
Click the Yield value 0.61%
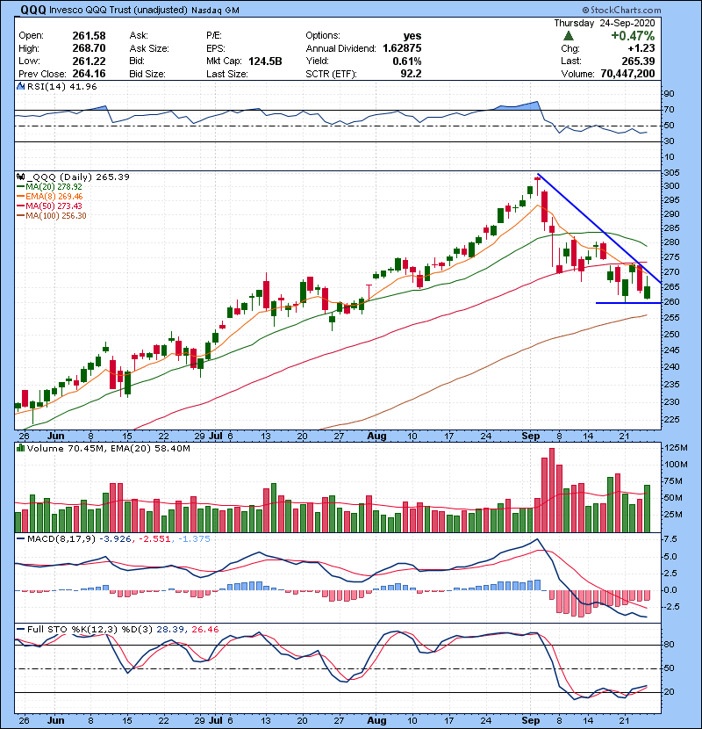[x=407, y=61]
